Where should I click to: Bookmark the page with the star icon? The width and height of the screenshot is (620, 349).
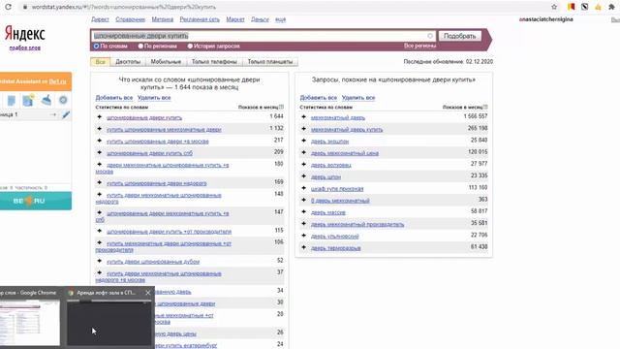click(554, 7)
